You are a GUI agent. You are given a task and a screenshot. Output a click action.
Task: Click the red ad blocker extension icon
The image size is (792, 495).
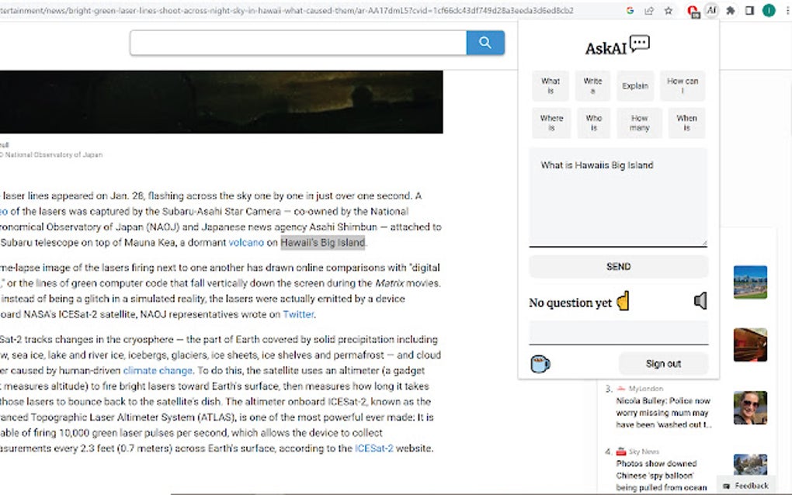[x=693, y=12]
